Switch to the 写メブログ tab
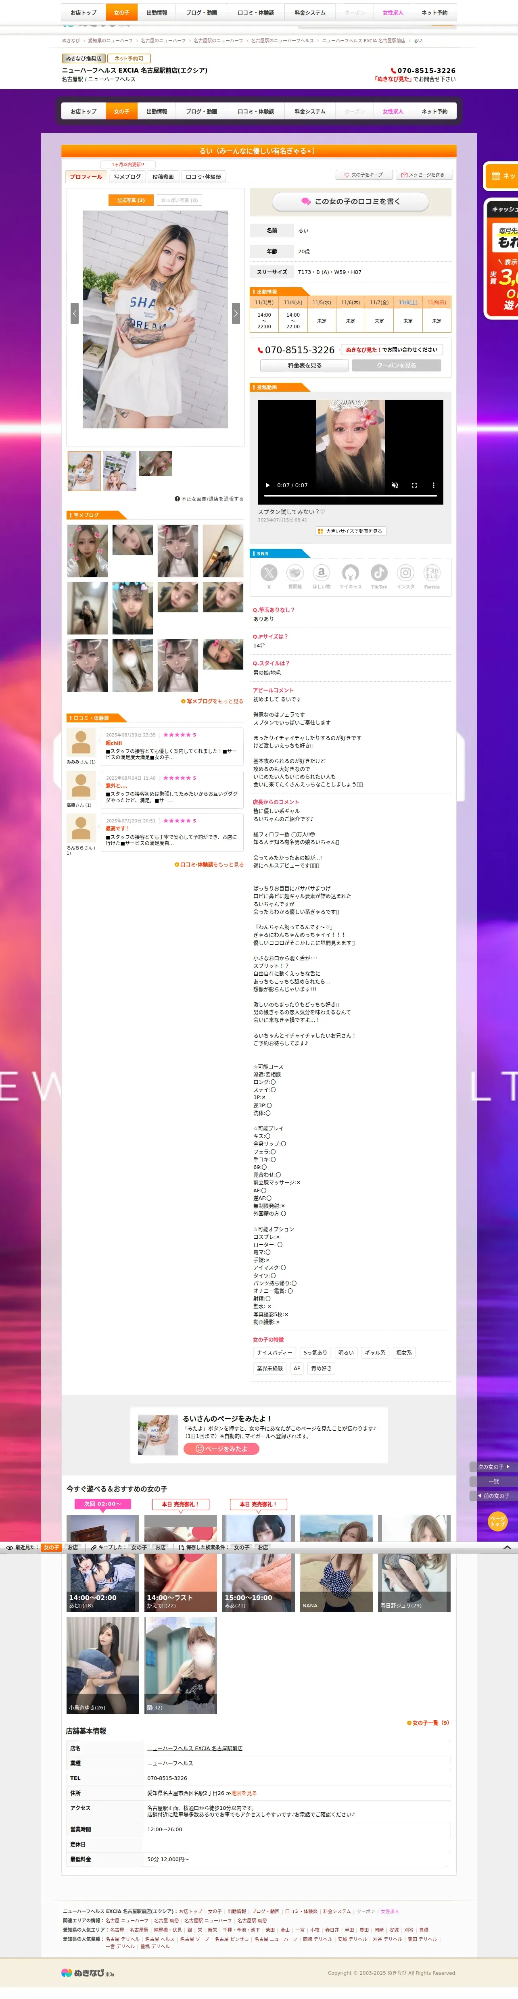This screenshot has height=1999, width=518. point(127,177)
